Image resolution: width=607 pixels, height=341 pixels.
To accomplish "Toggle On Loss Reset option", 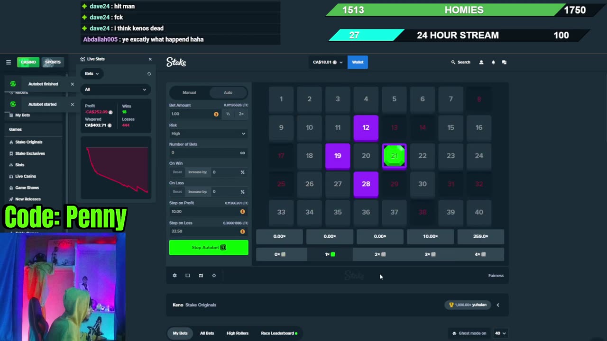I will [177, 191].
